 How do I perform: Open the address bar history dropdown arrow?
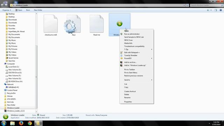click(184, 5)
